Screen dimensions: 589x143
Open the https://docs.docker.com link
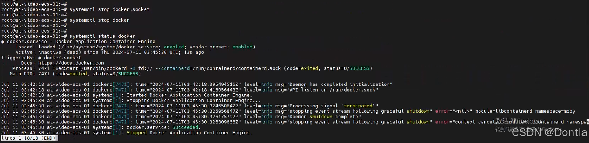tap(71, 63)
